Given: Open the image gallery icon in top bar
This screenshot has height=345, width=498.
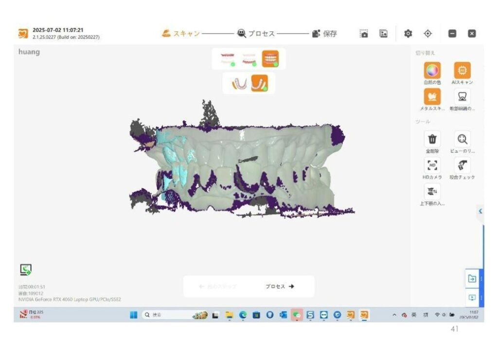Looking at the screenshot, I should (x=384, y=34).
